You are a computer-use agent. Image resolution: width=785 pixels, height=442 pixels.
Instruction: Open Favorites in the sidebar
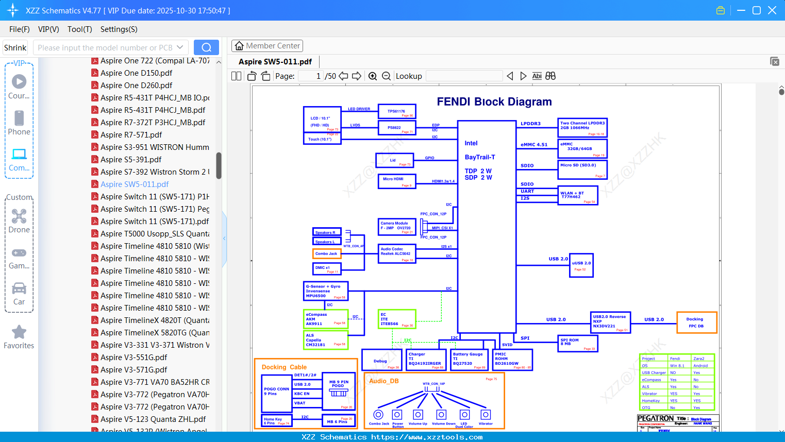tap(19, 337)
